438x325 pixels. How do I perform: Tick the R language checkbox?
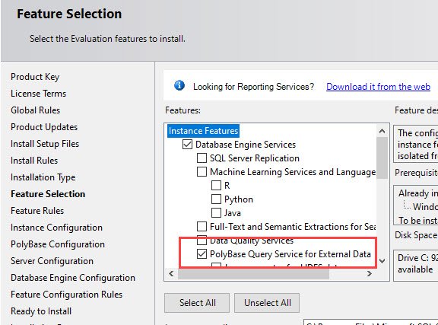(x=216, y=186)
